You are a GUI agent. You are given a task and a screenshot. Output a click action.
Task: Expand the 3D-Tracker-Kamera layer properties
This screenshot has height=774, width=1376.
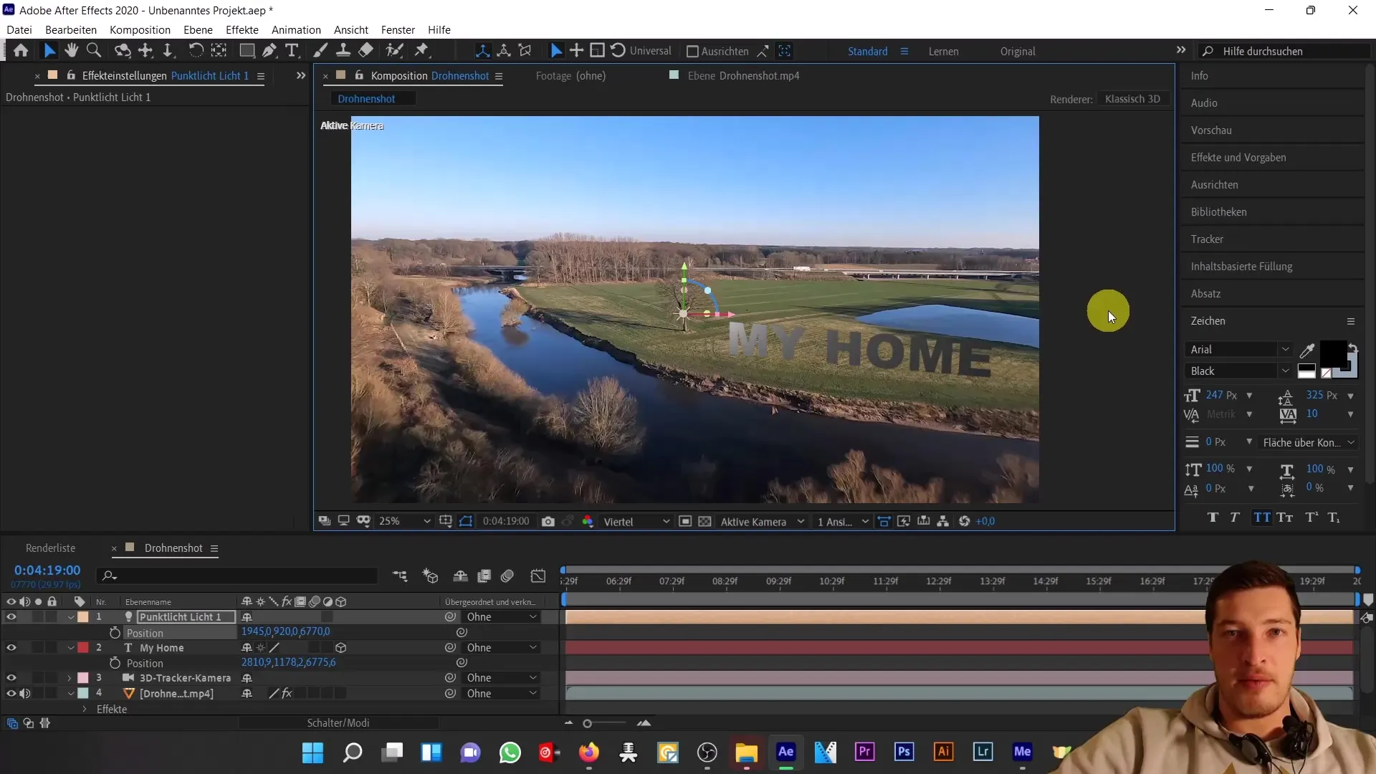[x=70, y=678]
